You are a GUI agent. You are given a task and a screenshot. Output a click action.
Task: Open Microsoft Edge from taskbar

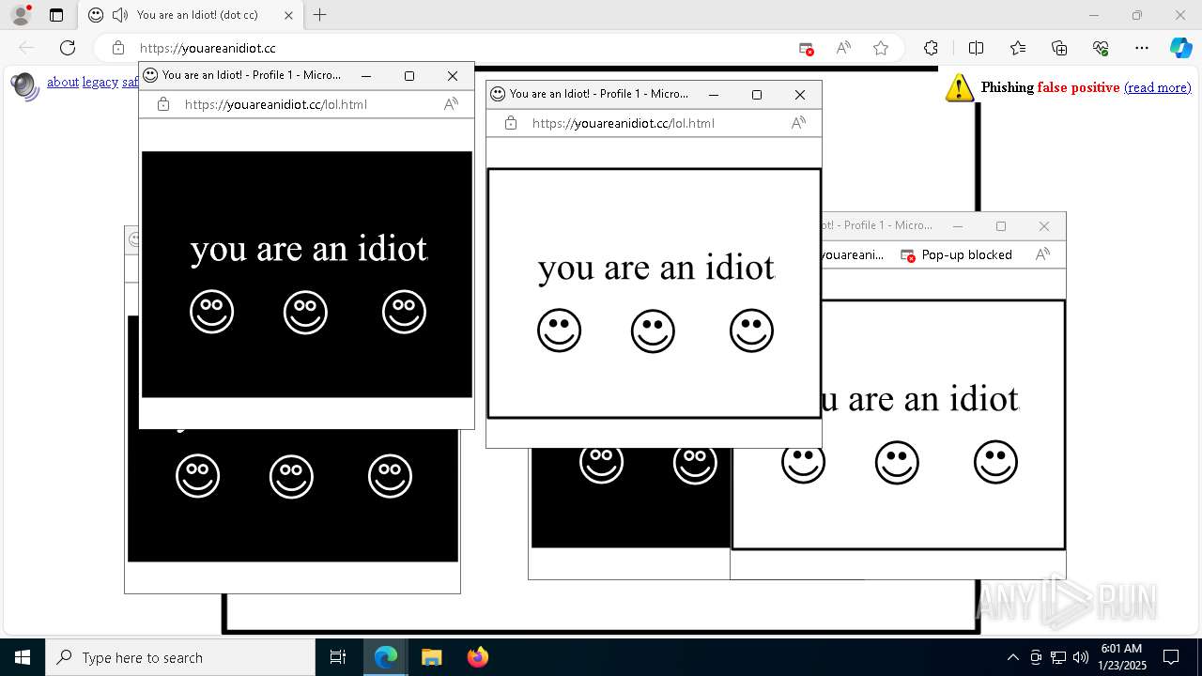point(386,657)
